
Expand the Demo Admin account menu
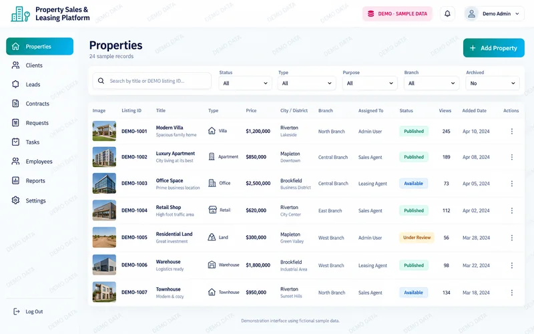(x=495, y=13)
